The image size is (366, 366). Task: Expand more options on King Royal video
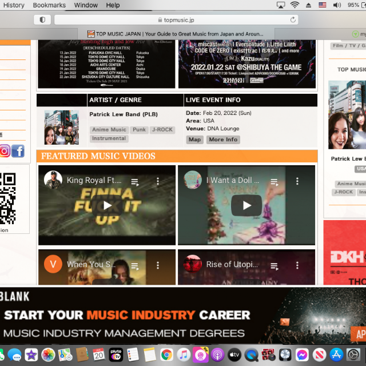pos(158,181)
